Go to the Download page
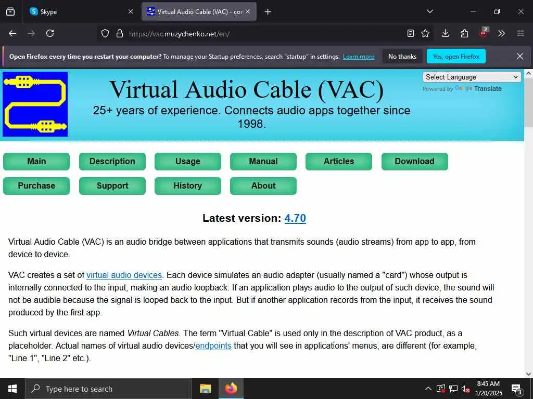 click(x=414, y=162)
